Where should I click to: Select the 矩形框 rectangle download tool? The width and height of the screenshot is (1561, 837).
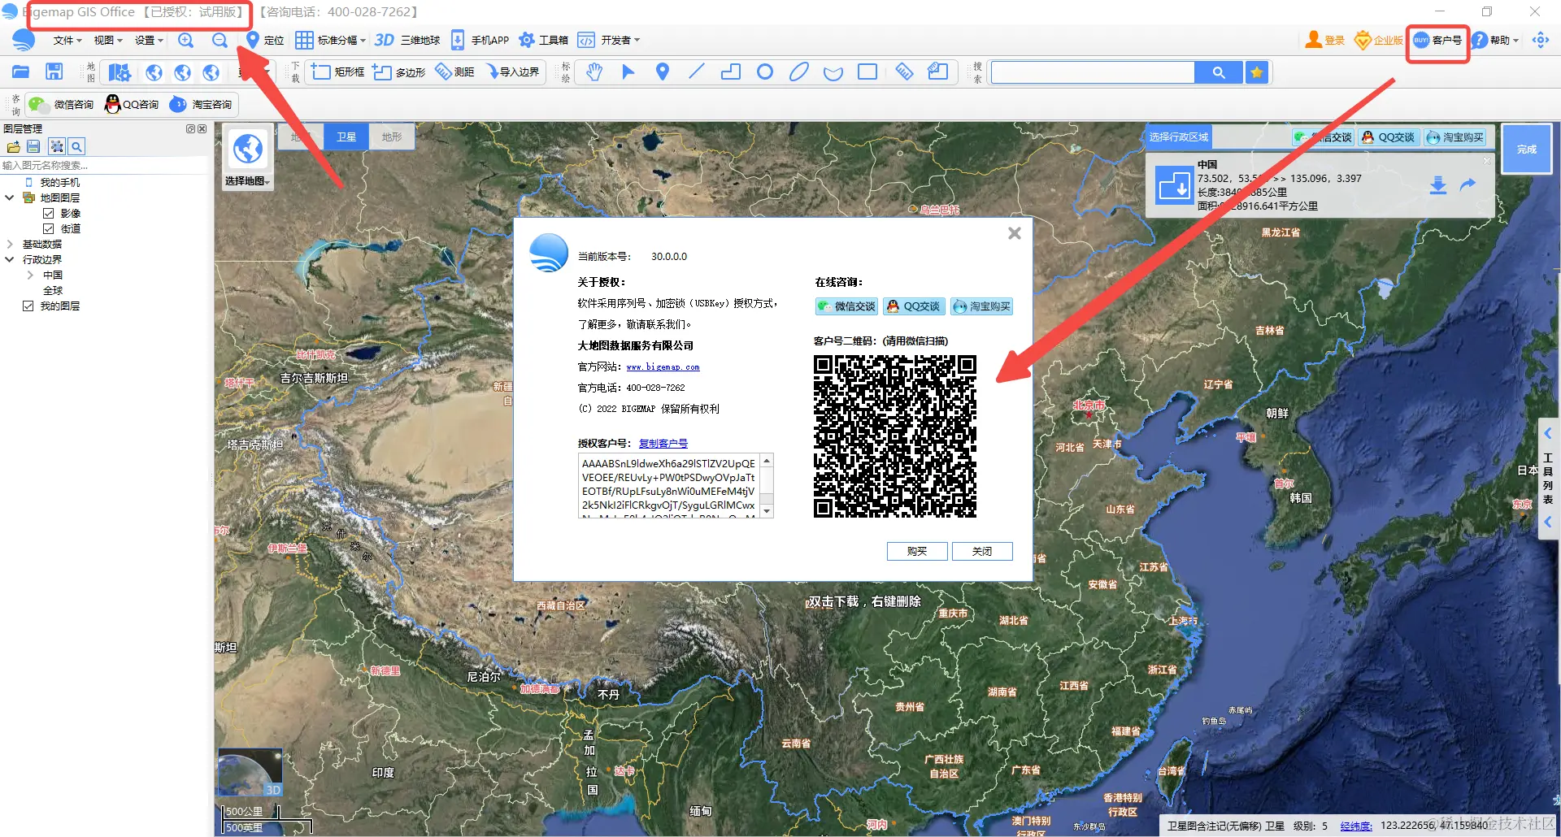coord(337,72)
